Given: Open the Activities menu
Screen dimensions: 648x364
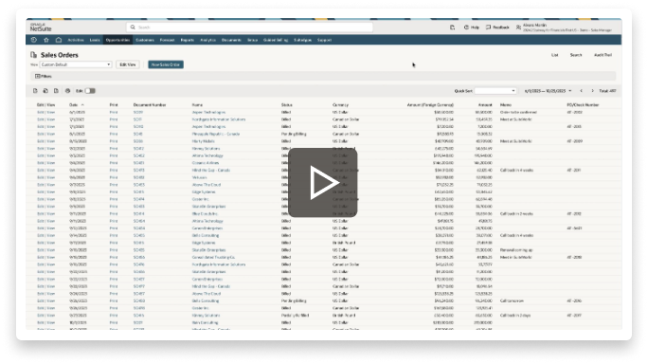Looking at the screenshot, I should [76, 40].
